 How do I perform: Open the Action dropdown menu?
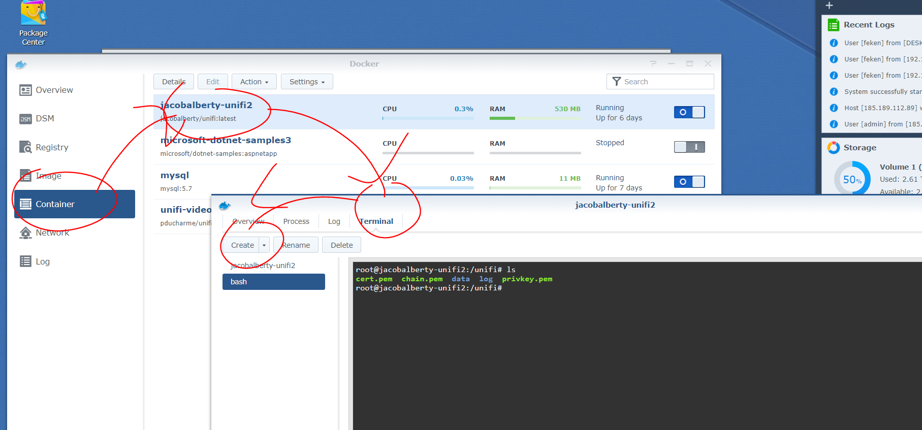point(254,82)
